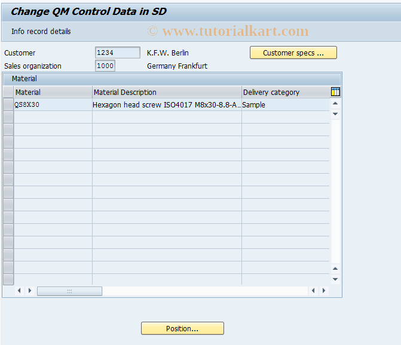Focus the Sales organization field 1000
401x345 pixels.
[x=105, y=66]
